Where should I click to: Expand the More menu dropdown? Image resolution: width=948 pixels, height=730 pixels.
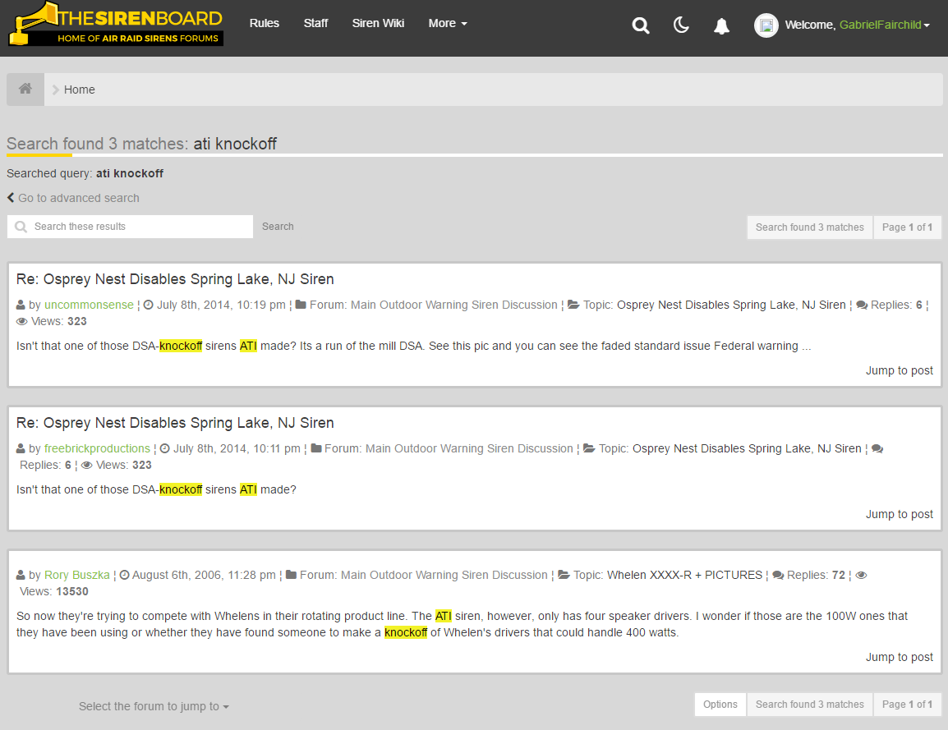pyautogui.click(x=448, y=23)
